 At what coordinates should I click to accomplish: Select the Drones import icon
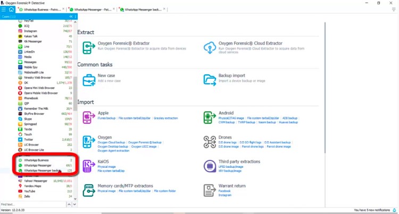pos(210,141)
